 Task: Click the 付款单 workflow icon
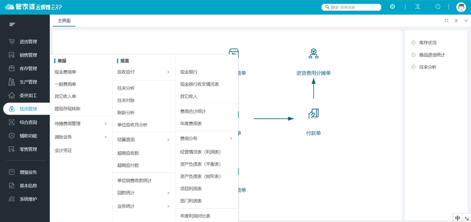[x=313, y=114]
